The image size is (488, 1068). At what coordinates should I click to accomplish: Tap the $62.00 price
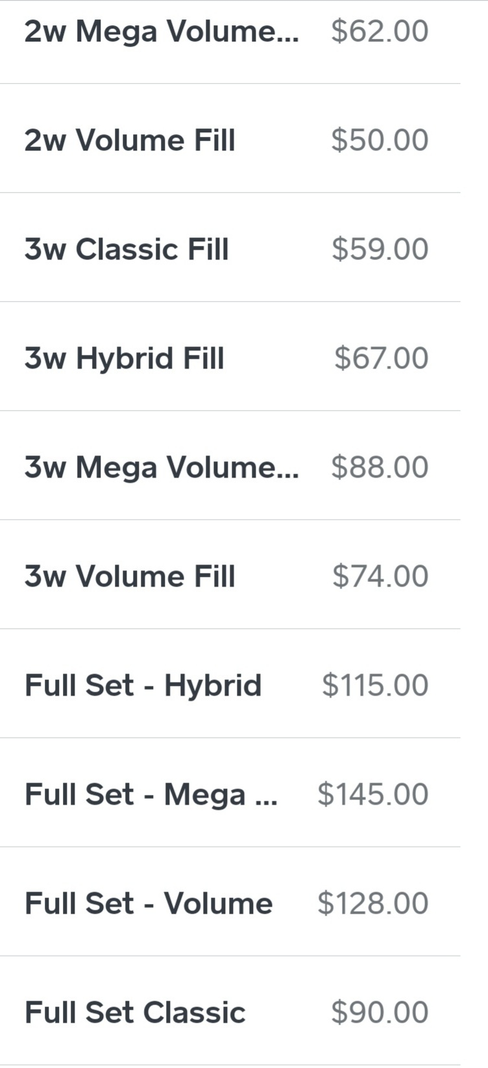tap(380, 31)
